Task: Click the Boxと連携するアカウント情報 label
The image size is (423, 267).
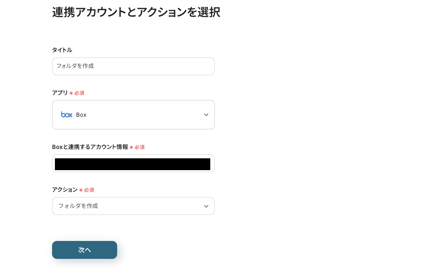Action: (90, 147)
